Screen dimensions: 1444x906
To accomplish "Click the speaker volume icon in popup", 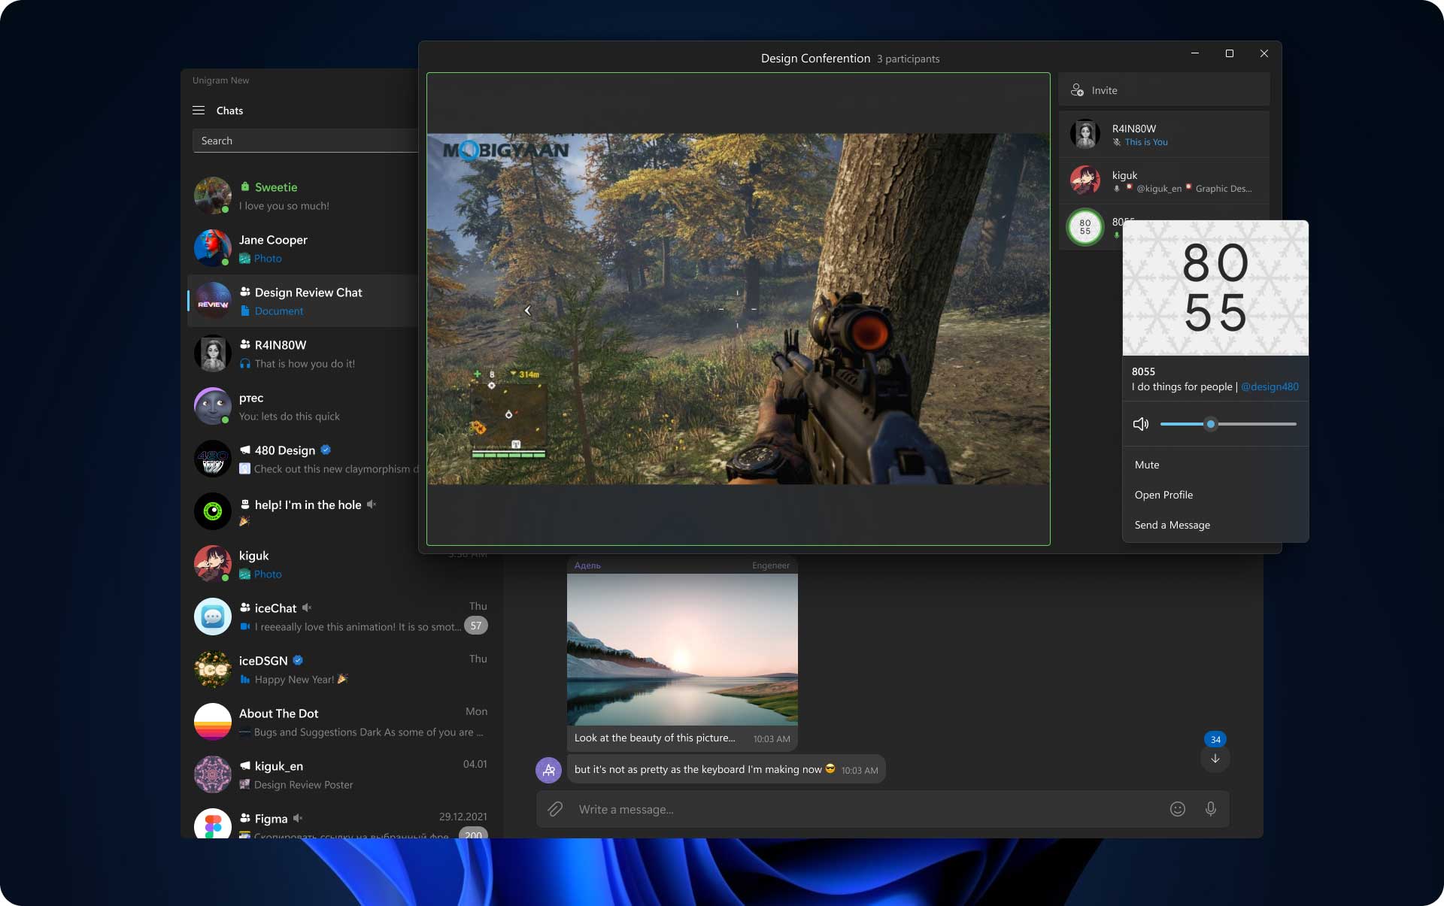I will coord(1141,424).
